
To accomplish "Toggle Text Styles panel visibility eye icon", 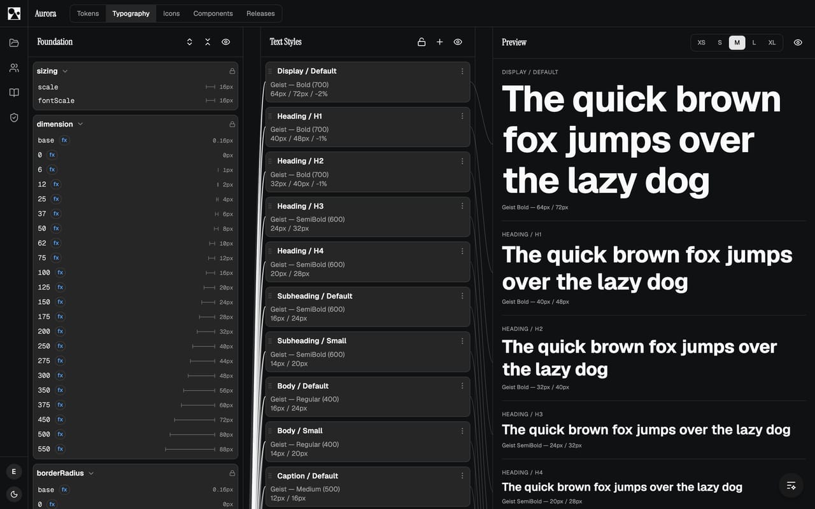I will 458,42.
